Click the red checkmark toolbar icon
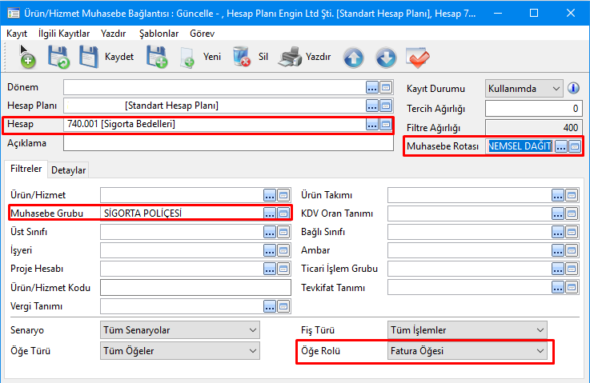The width and height of the screenshot is (590, 383). pos(418,58)
